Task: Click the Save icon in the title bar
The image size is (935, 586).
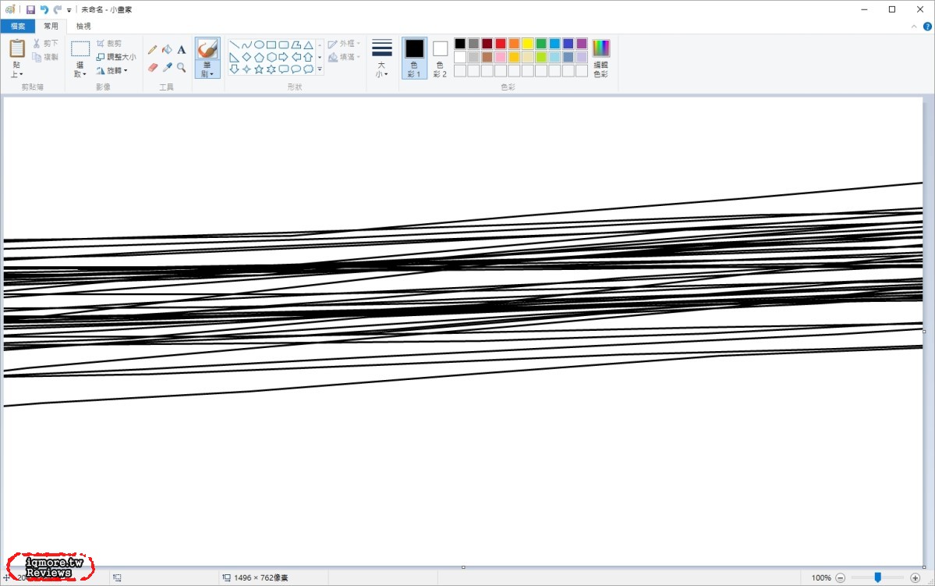Action: pos(30,9)
